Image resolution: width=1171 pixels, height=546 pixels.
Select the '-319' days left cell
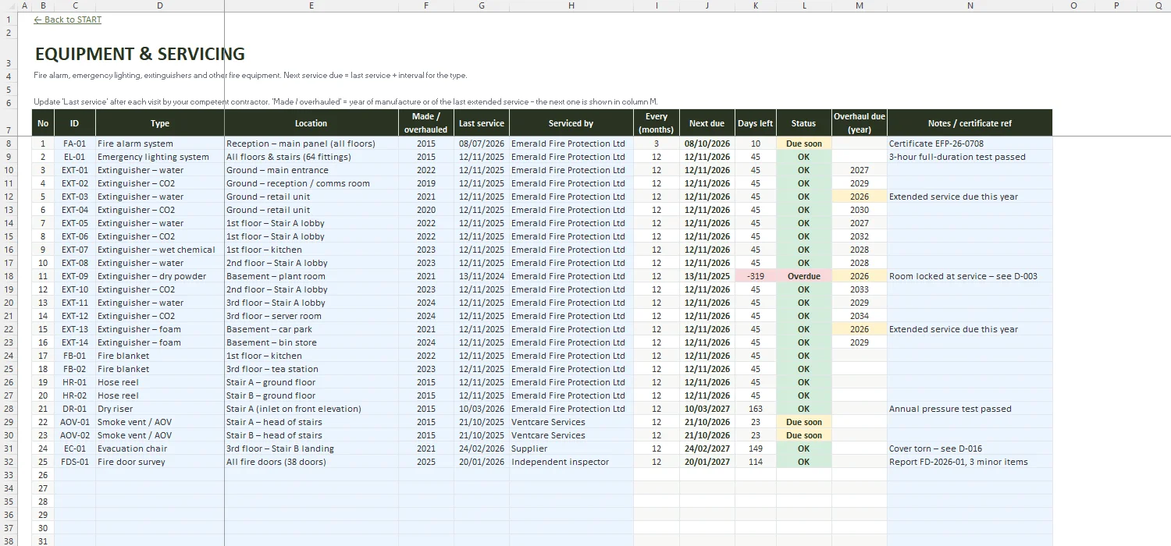point(756,276)
